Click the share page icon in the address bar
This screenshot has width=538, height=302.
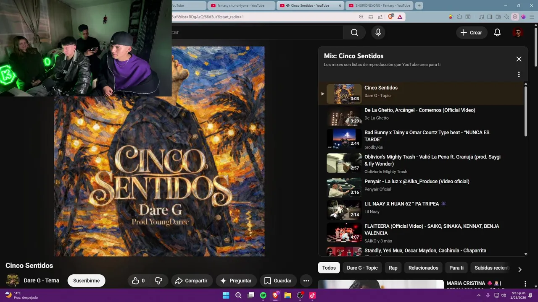pos(380,17)
